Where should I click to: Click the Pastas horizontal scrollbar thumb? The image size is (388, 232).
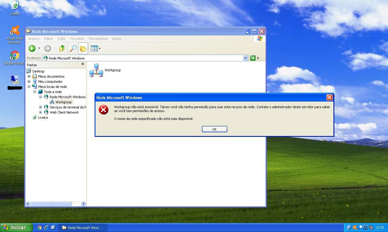coord(51,204)
